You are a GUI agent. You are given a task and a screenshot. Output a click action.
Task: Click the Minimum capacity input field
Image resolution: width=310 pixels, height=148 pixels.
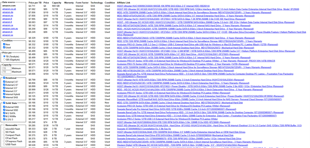point(6,68)
